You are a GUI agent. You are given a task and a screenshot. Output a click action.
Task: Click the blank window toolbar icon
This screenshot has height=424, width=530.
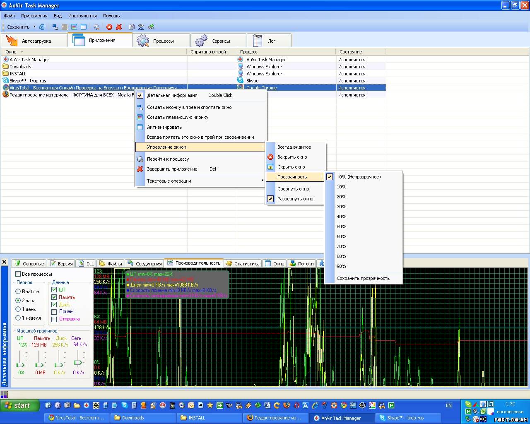pos(84,27)
